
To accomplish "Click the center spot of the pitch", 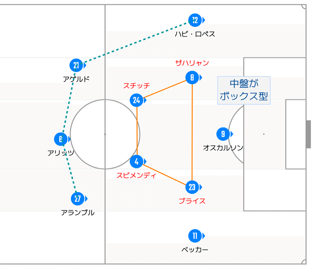I will pos(105,134).
